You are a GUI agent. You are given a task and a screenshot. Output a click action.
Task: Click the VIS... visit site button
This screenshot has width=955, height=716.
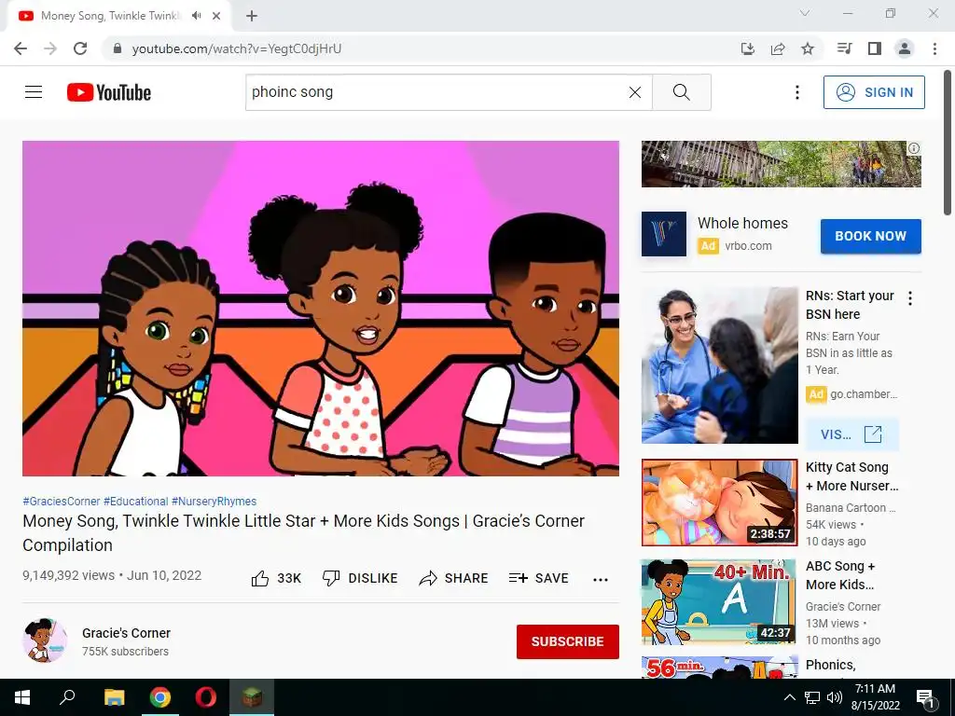(851, 434)
